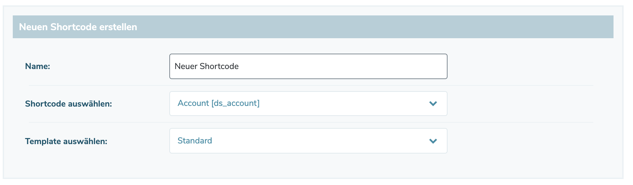Click the 'Name:' field label
This screenshot has width=633, height=185.
click(x=38, y=66)
